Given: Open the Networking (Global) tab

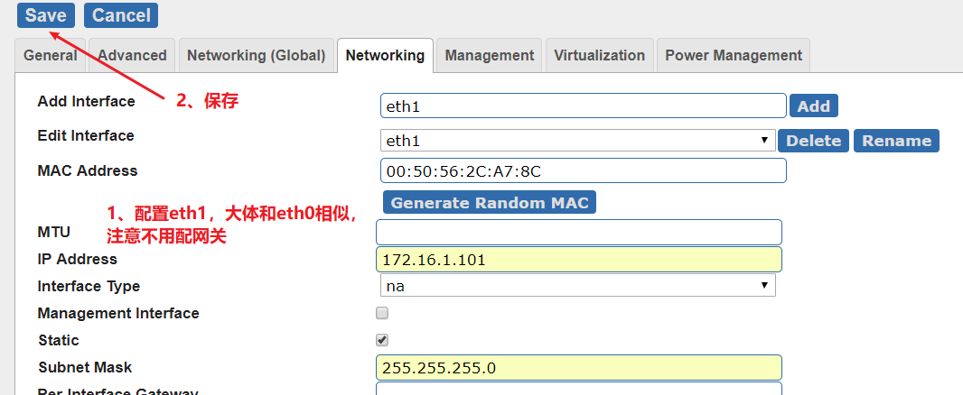Looking at the screenshot, I should tap(256, 55).
